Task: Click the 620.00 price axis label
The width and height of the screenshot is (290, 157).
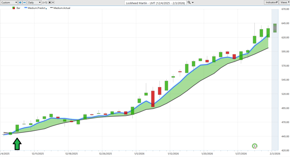Action: coord(285,37)
